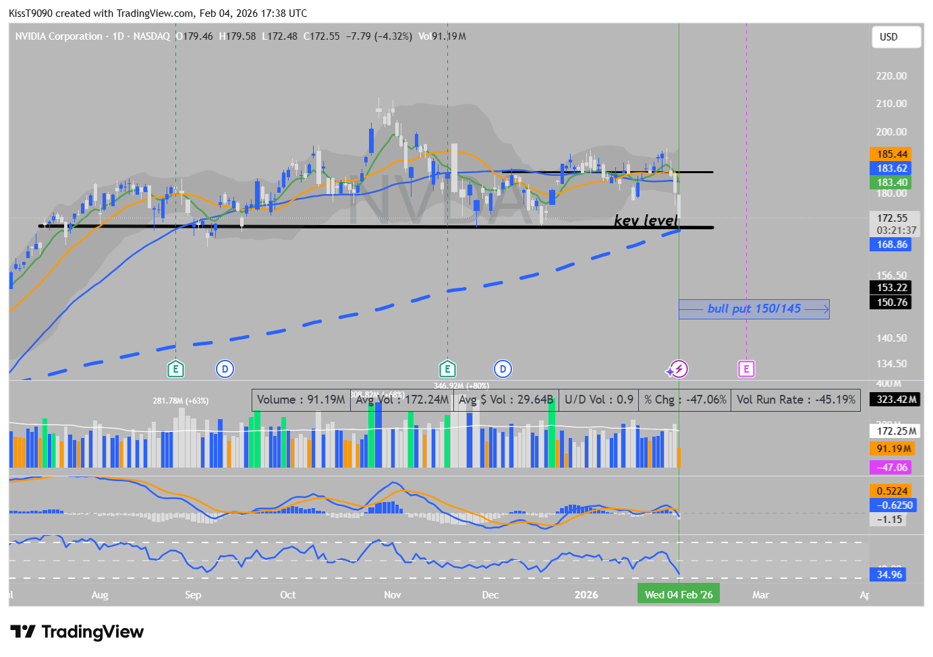Click the Wed 04 Feb '26 date marker

coord(679,594)
